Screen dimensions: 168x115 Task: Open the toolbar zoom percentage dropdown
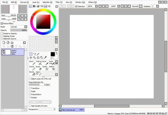point(96,6)
